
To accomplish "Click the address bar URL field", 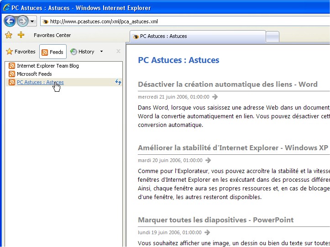I will (185, 21).
